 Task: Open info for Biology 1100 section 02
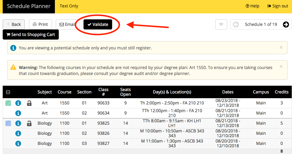point(18,133)
